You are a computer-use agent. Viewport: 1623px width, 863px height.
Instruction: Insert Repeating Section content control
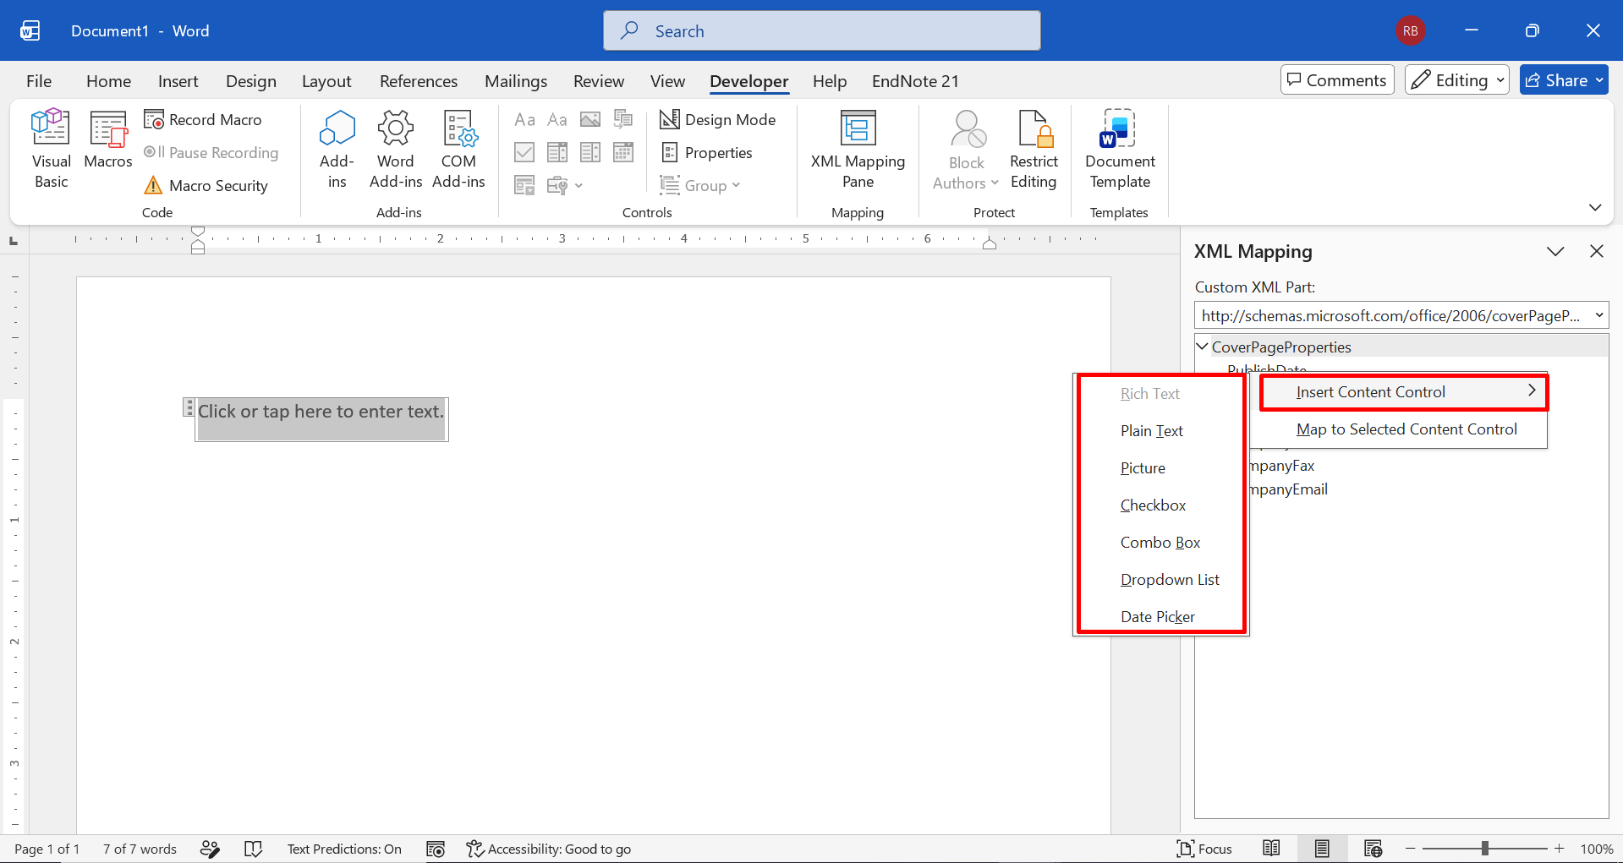(524, 185)
